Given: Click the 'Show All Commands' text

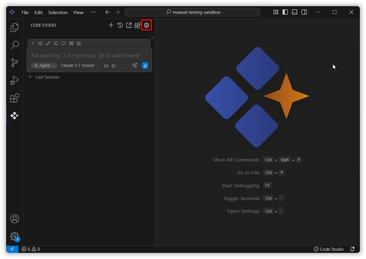Looking at the screenshot, I should [236, 160].
